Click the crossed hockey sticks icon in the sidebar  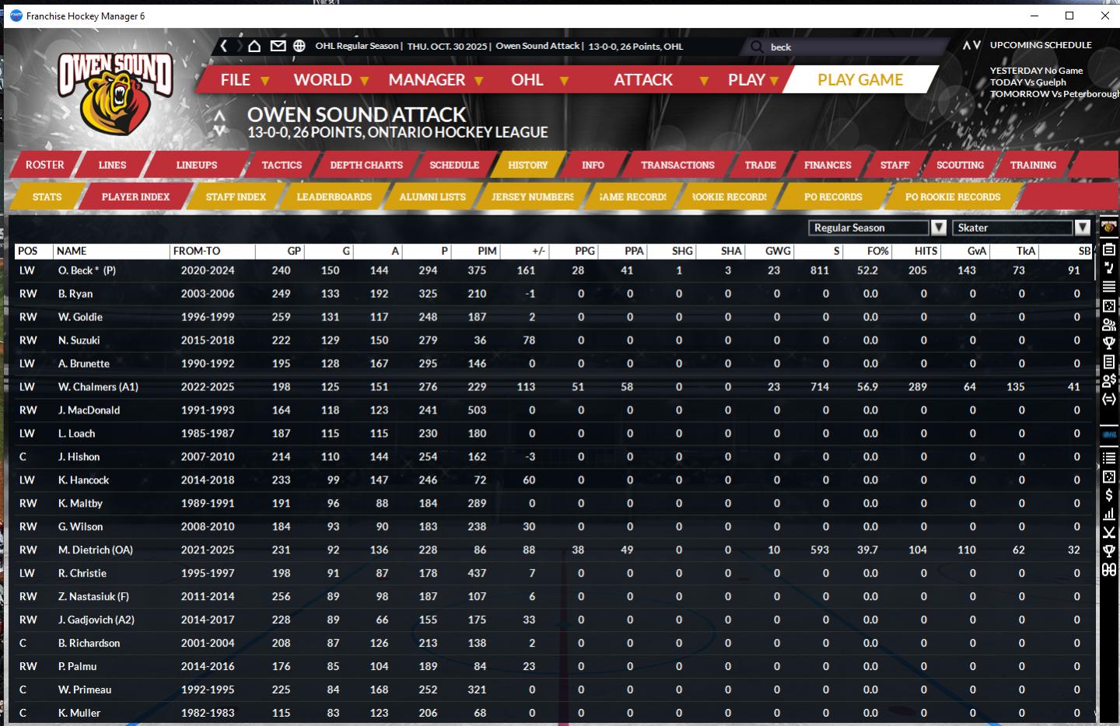point(1109,532)
